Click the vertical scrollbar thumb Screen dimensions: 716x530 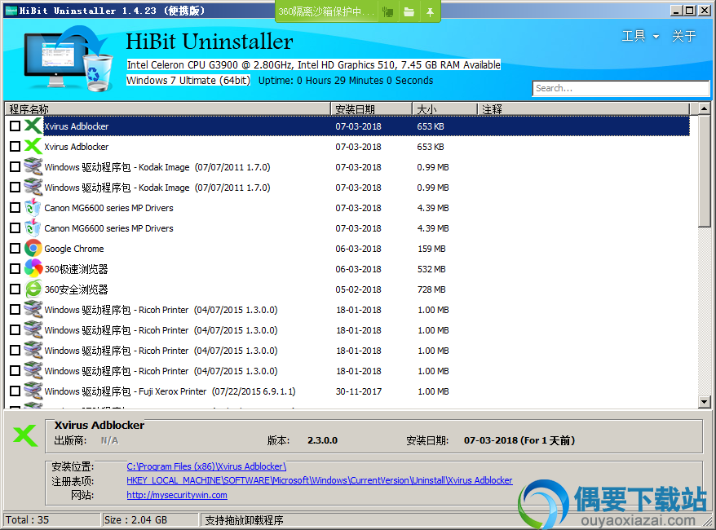(704, 170)
